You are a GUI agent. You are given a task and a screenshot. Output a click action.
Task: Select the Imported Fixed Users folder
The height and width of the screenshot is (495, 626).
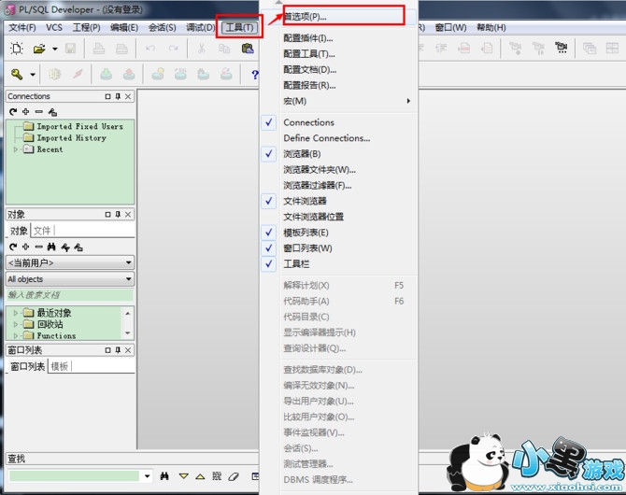pyautogui.click(x=79, y=126)
